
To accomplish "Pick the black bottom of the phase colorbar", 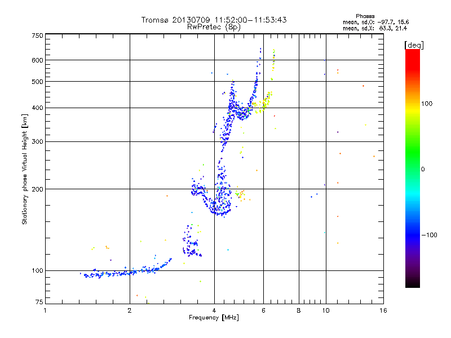I will coord(413,283).
